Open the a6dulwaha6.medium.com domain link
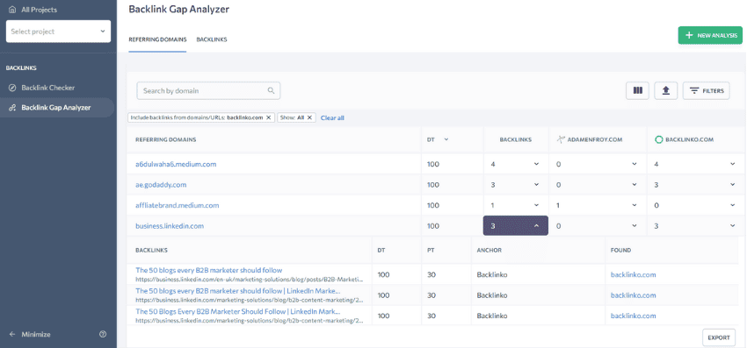This screenshot has width=747, height=348. point(176,164)
